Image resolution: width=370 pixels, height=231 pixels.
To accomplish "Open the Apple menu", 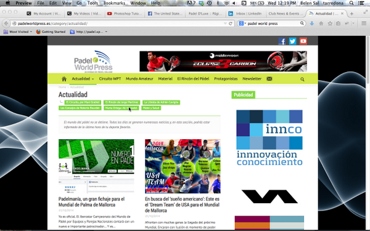I will (x=7, y=3).
